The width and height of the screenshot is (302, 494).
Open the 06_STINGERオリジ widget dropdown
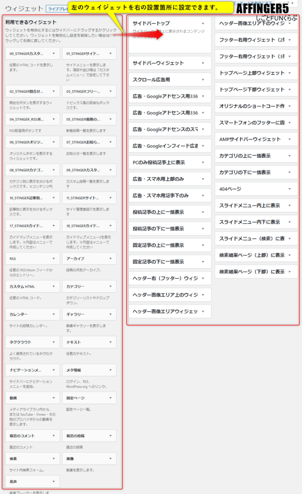click(54, 142)
